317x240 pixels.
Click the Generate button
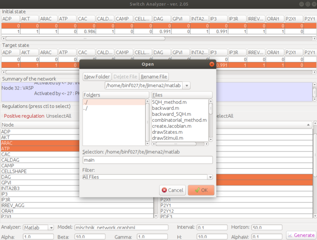pyautogui.click(x=301, y=235)
